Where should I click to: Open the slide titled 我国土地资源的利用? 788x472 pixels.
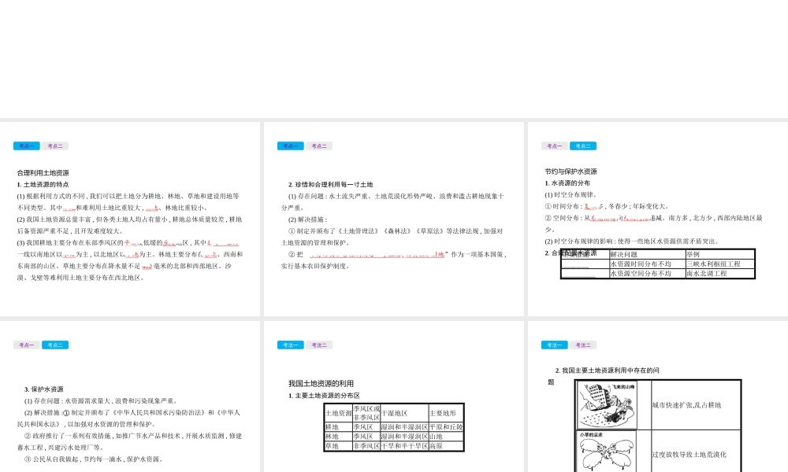tap(393, 396)
